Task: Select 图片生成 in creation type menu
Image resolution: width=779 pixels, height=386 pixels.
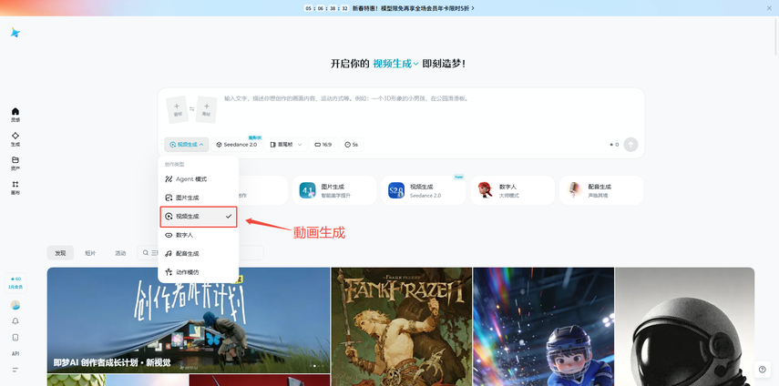Action: (x=199, y=198)
